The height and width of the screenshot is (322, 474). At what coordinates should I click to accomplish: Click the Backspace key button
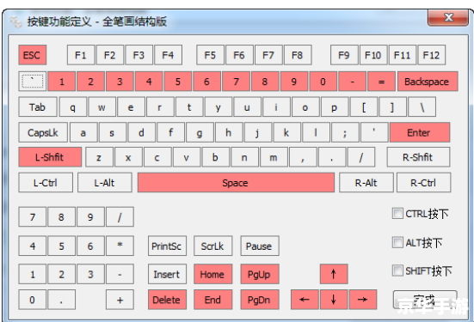coord(428,82)
